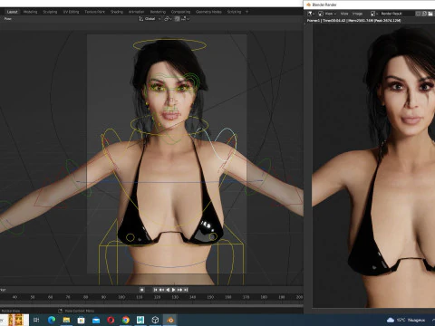
Task: Click frame 60 on the timeline ruler
Action: coord(50,297)
